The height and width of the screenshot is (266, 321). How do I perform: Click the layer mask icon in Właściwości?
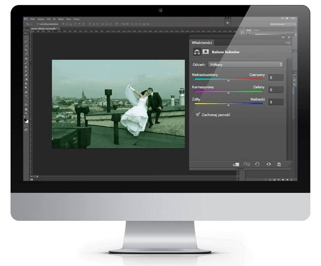(x=205, y=52)
